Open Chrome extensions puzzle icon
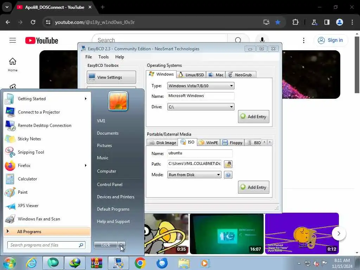Viewport: 360px width, 270px height. pos(295,22)
